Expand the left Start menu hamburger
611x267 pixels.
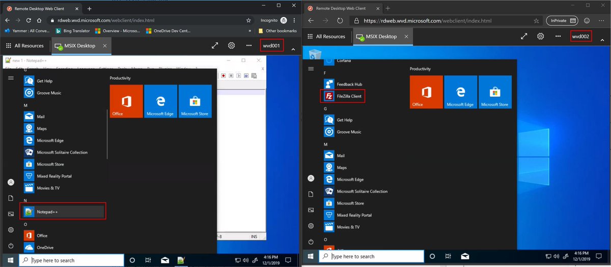11,78
